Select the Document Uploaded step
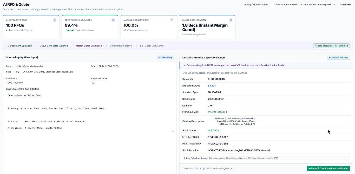The image size is (355, 174). 19,46
